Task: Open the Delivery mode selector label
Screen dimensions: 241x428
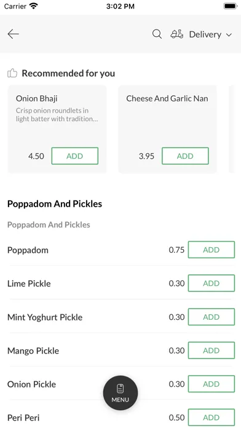Action: click(205, 34)
